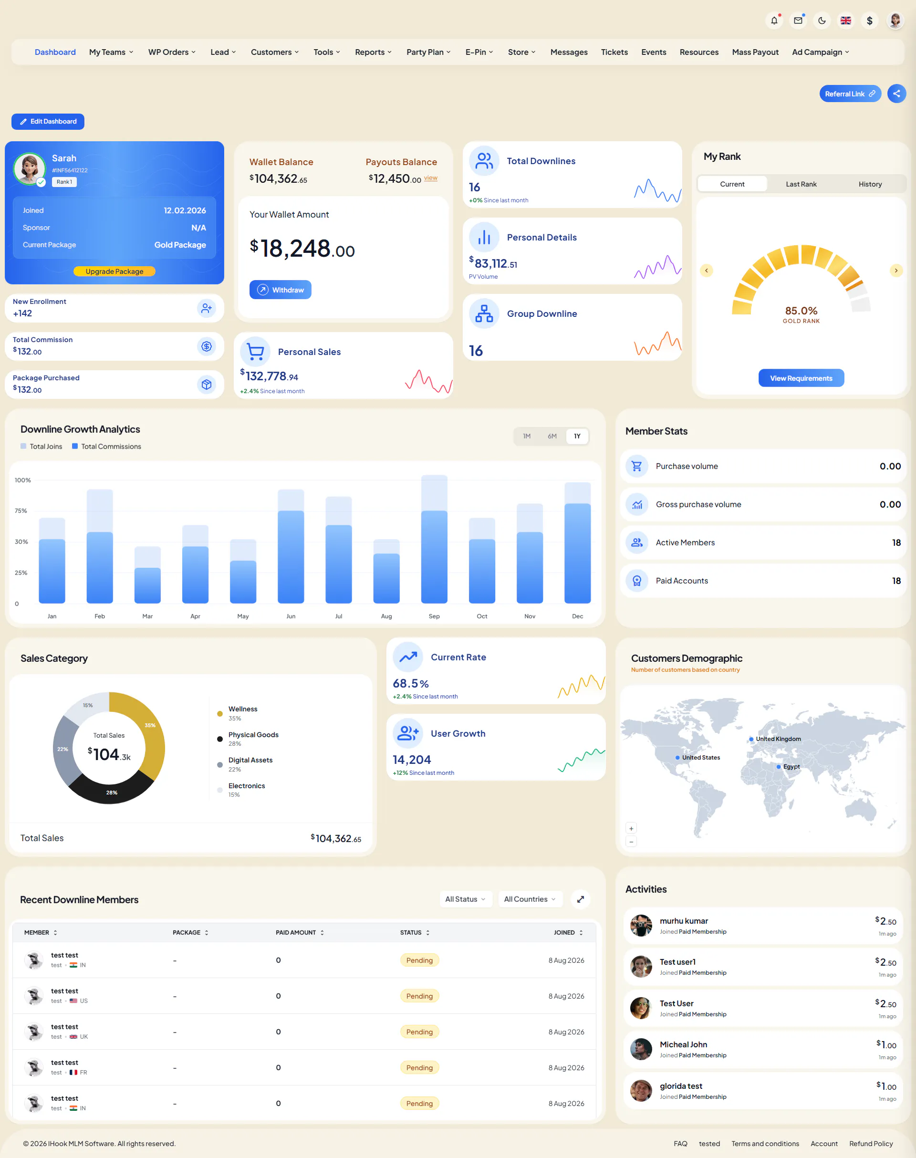Open the Tickets menu item
The image size is (916, 1158).
click(x=614, y=52)
